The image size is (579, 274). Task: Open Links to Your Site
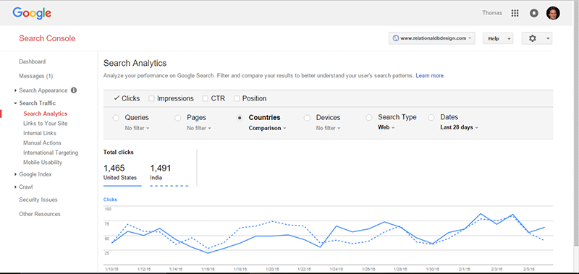coord(46,124)
